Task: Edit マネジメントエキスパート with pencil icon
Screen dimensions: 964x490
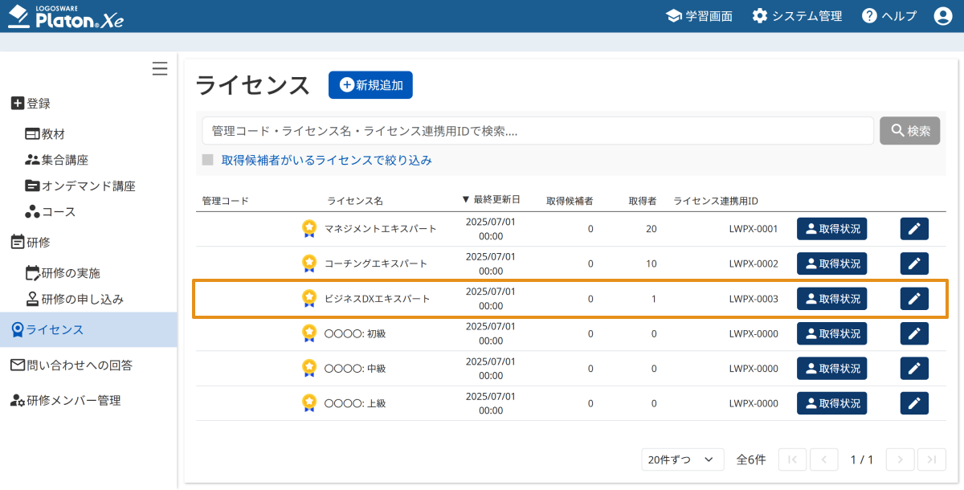Action: click(x=914, y=229)
